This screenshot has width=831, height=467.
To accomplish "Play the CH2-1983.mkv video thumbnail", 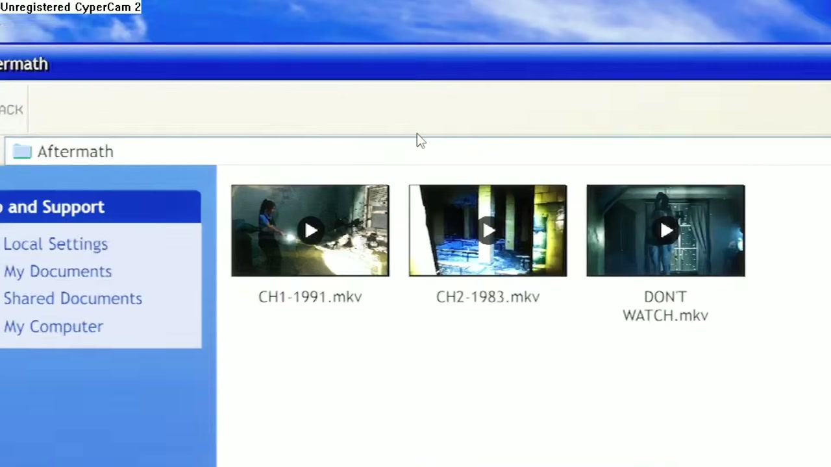I will 488,230.
